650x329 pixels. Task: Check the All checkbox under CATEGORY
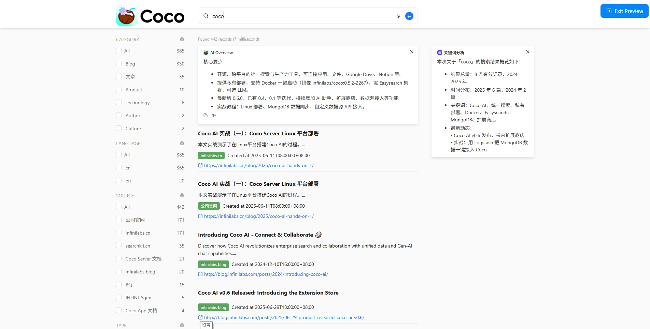119,50
